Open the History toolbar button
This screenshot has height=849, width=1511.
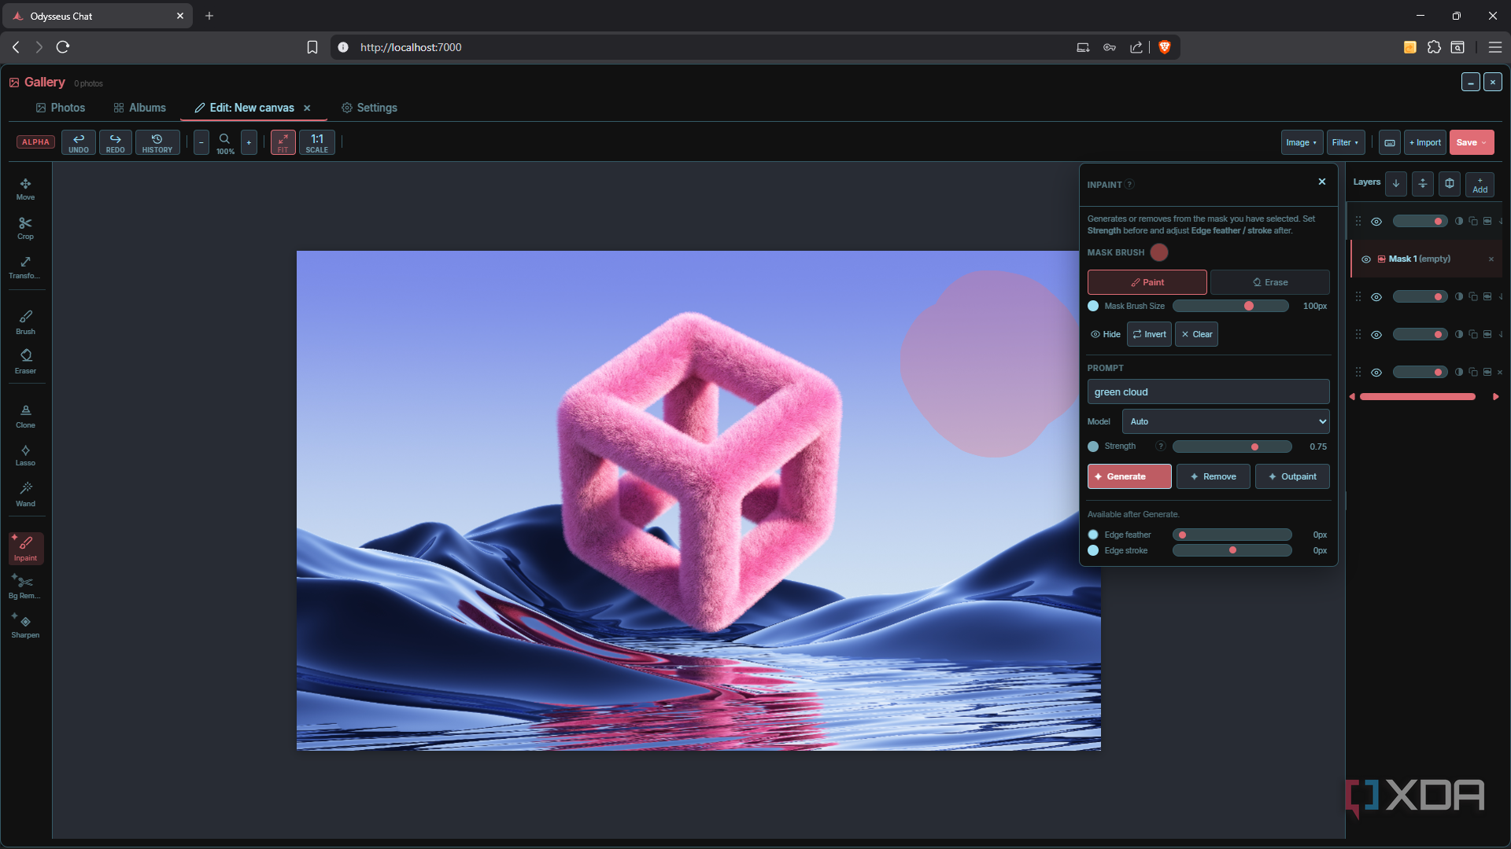[x=157, y=142]
